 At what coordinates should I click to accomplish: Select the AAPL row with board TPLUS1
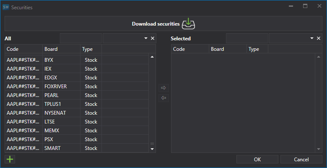click(x=77, y=104)
